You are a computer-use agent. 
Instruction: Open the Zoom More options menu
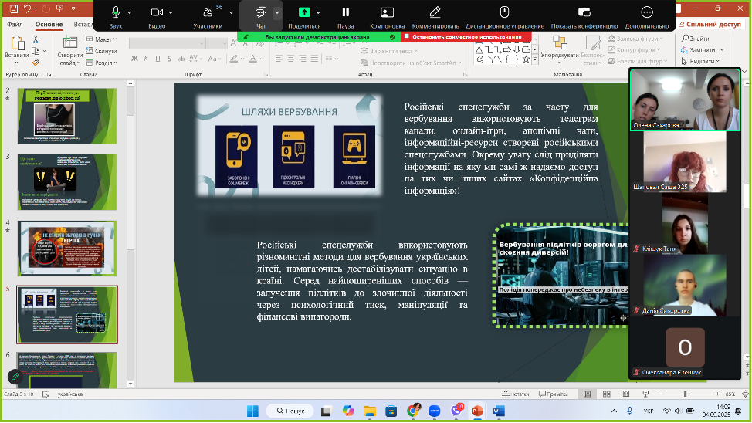[647, 13]
